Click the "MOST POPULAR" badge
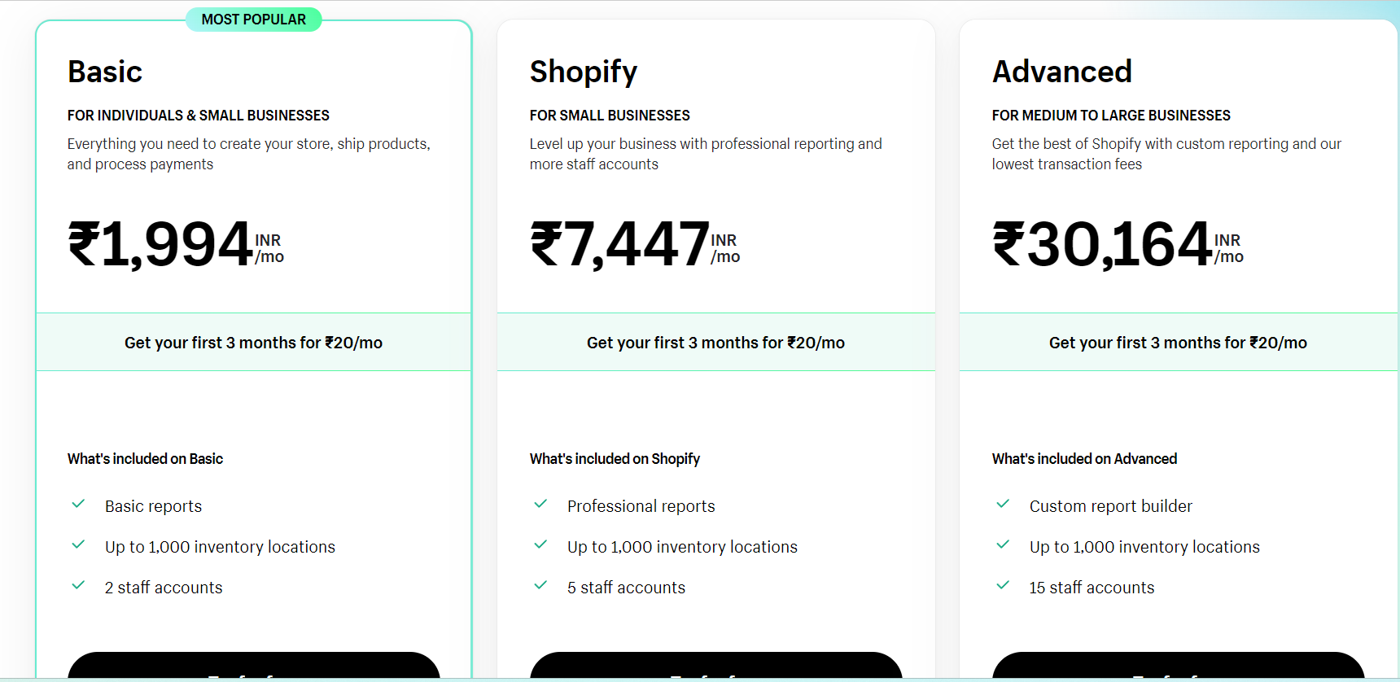Viewport: 1400px width, 682px height. tap(253, 19)
